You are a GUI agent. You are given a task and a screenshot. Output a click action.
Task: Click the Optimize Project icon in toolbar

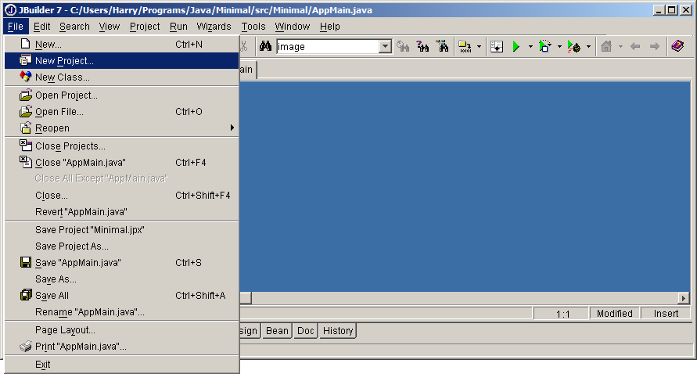pos(545,46)
